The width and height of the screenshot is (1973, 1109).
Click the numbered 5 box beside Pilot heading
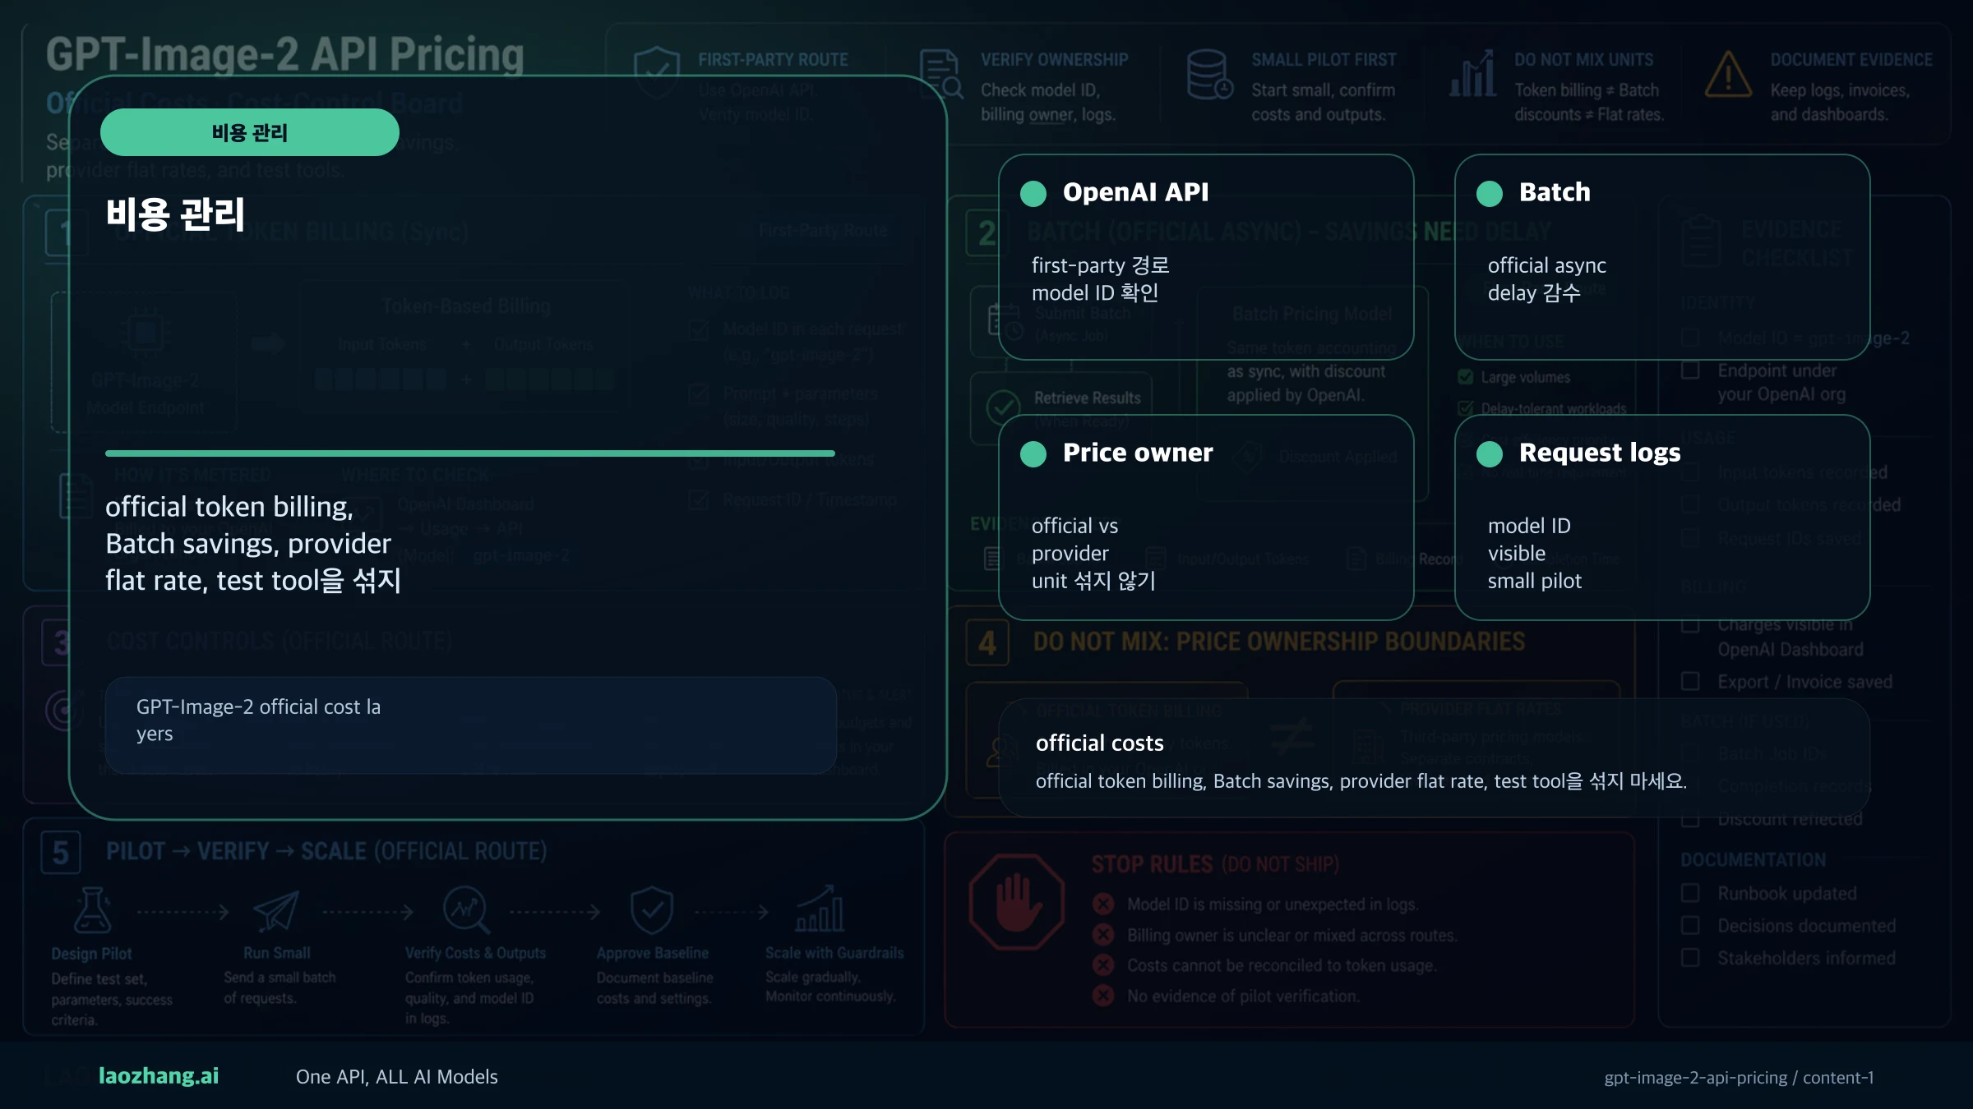coord(61,853)
